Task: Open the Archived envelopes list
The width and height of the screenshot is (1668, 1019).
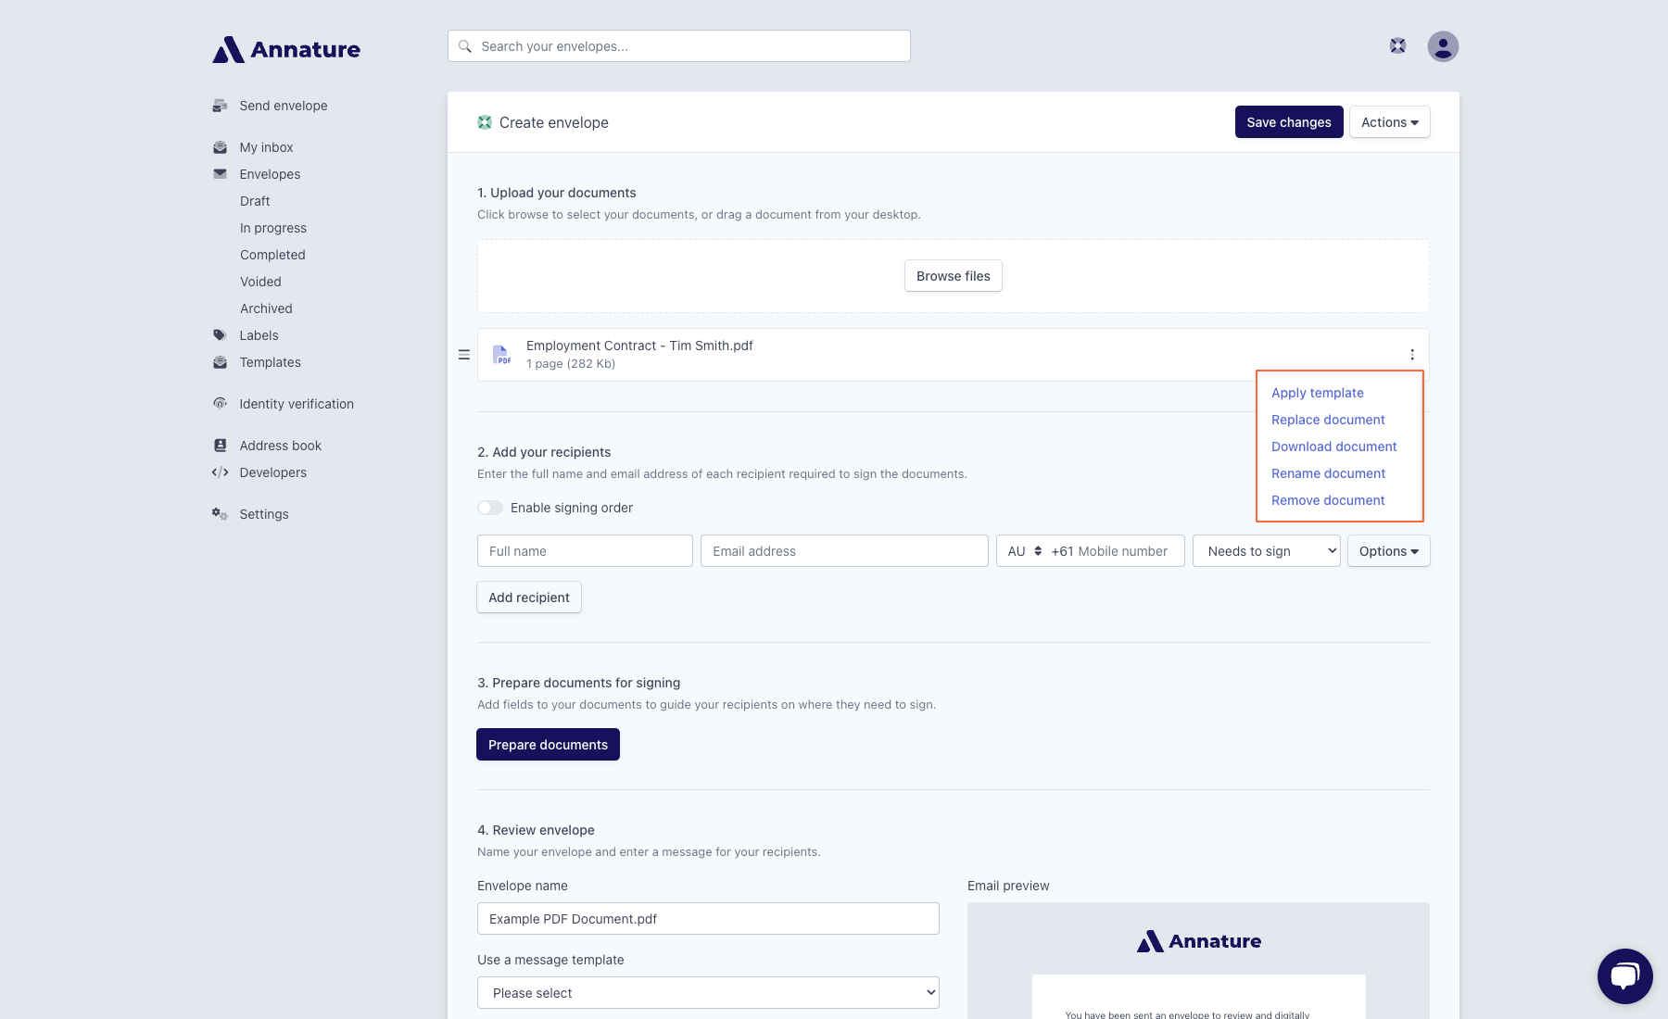Action: tap(266, 308)
